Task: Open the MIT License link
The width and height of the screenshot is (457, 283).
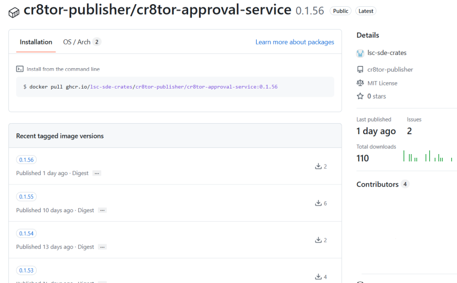Action: click(382, 83)
